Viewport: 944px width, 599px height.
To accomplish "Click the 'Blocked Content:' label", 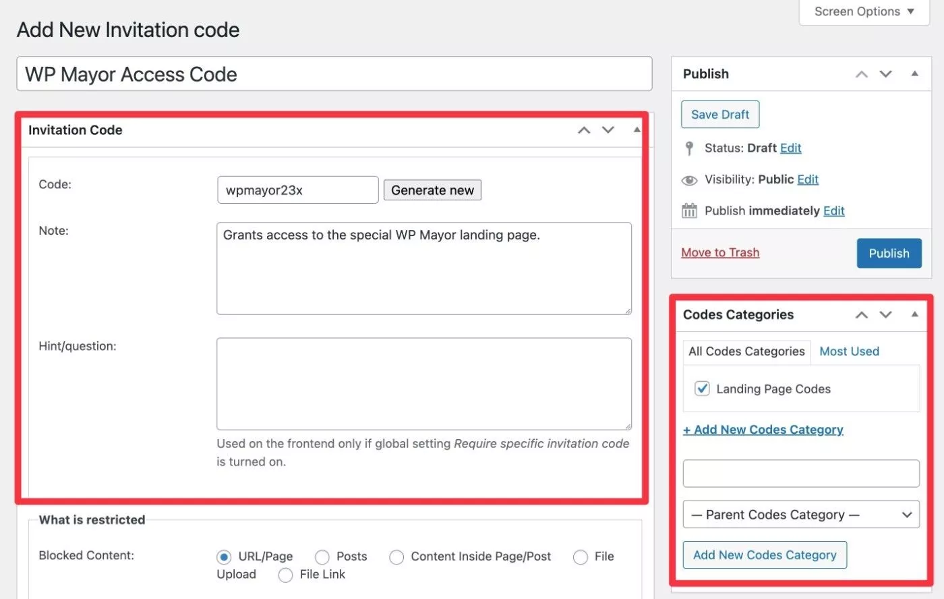I will (86, 556).
